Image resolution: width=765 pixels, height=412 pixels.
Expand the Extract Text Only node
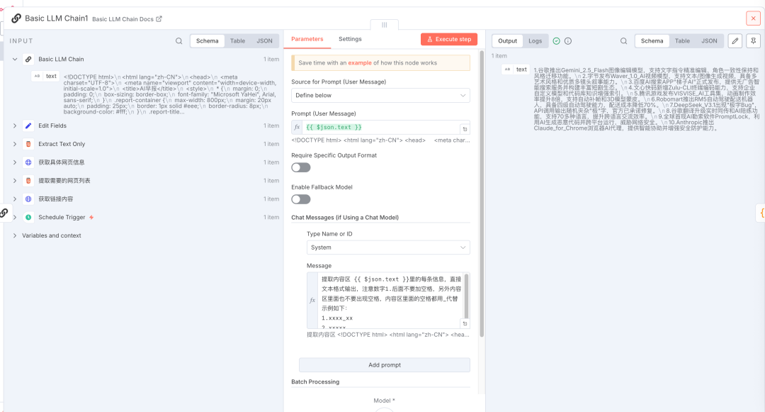(15, 144)
